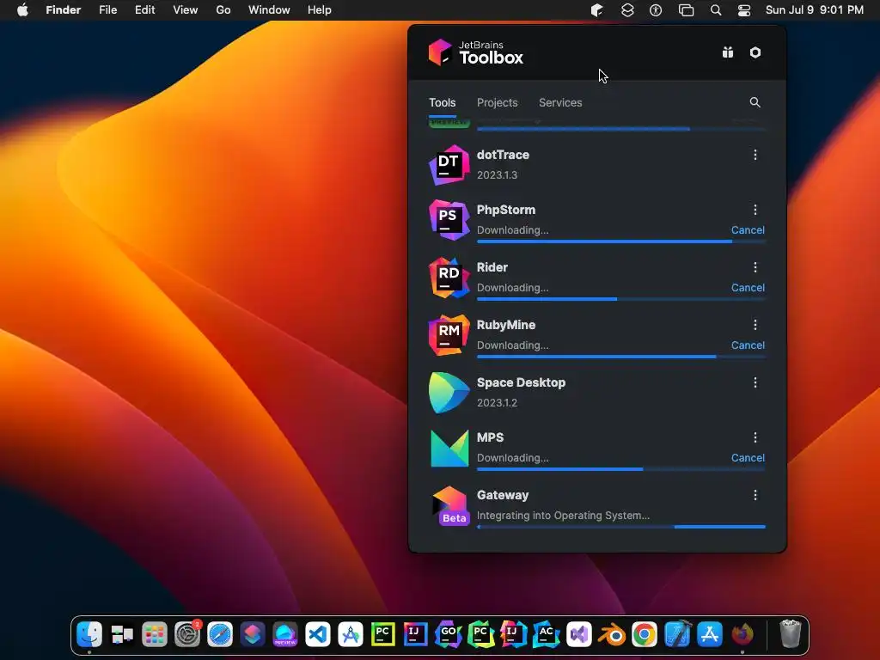This screenshot has width=880, height=660.
Task: Open the App Store from the Dock
Action: pos(710,635)
